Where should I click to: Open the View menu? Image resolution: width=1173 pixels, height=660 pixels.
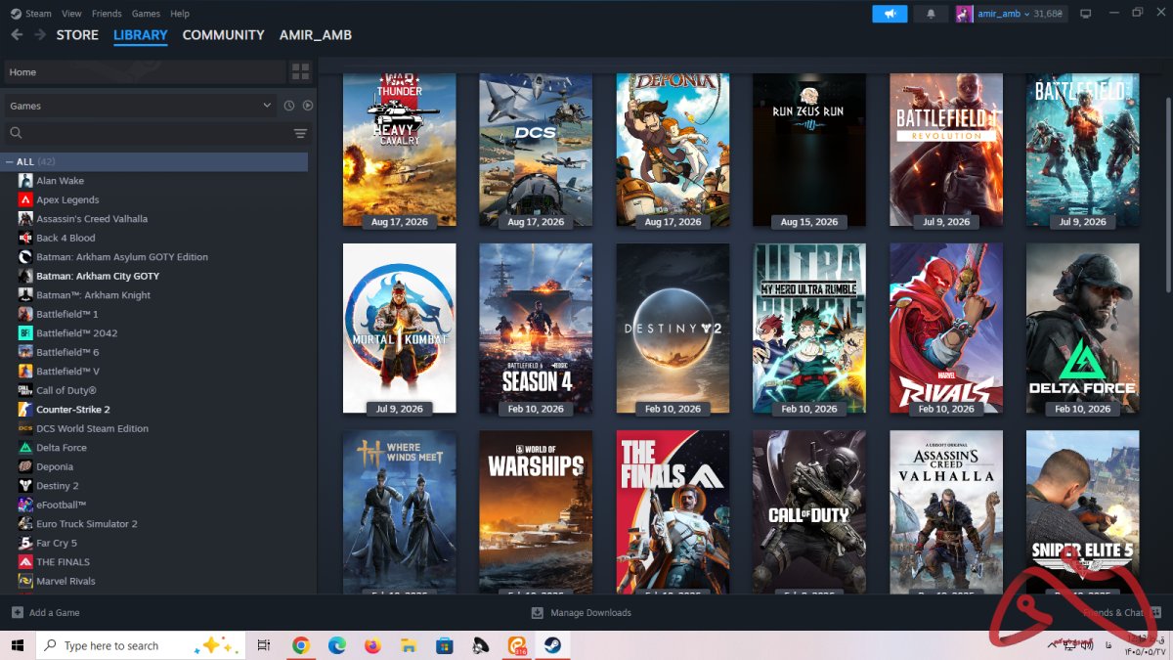[x=71, y=14]
